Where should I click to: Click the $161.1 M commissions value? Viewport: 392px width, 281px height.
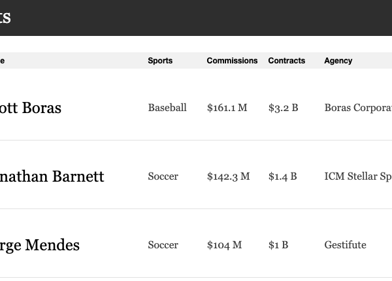click(x=227, y=108)
